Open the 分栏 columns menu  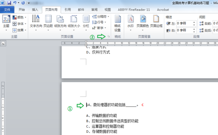pyautogui.click(x=86, y=23)
